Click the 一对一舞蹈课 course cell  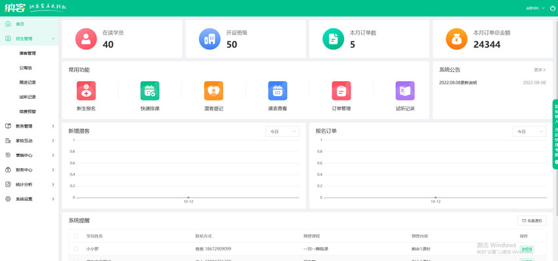click(x=316, y=249)
